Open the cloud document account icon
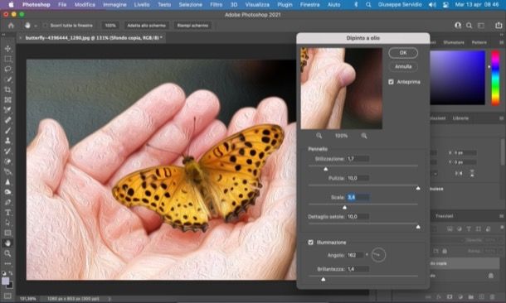The image size is (506, 303). pos(458,26)
